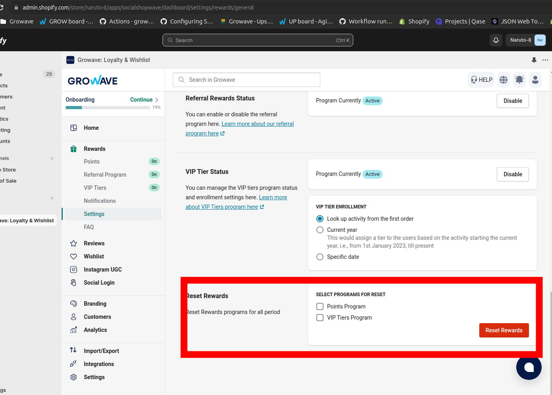This screenshot has width=552, height=395.
Task: Open the Growave notifications bell
Action: coord(519,80)
